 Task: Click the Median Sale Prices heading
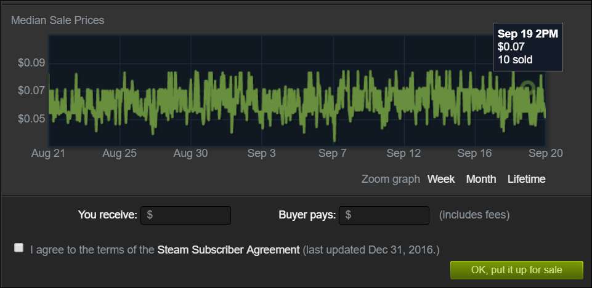click(x=58, y=20)
